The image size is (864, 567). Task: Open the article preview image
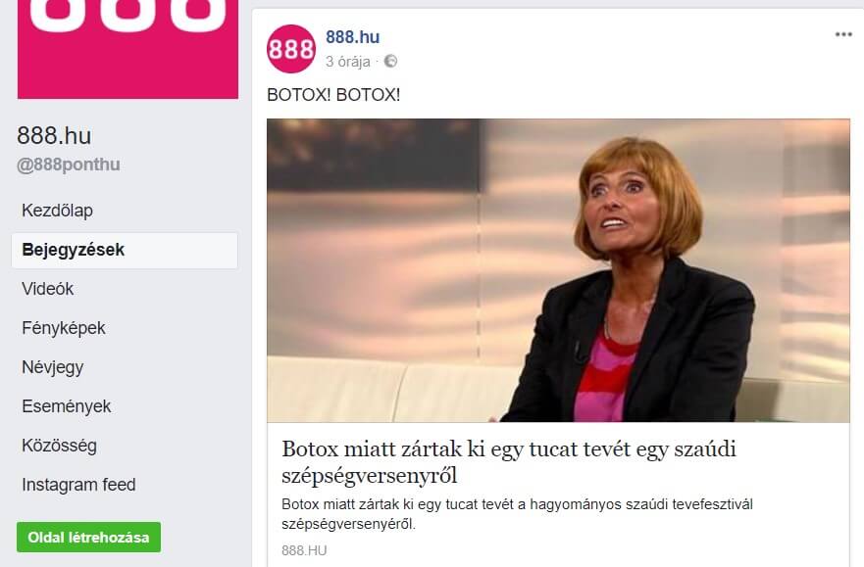click(x=558, y=270)
